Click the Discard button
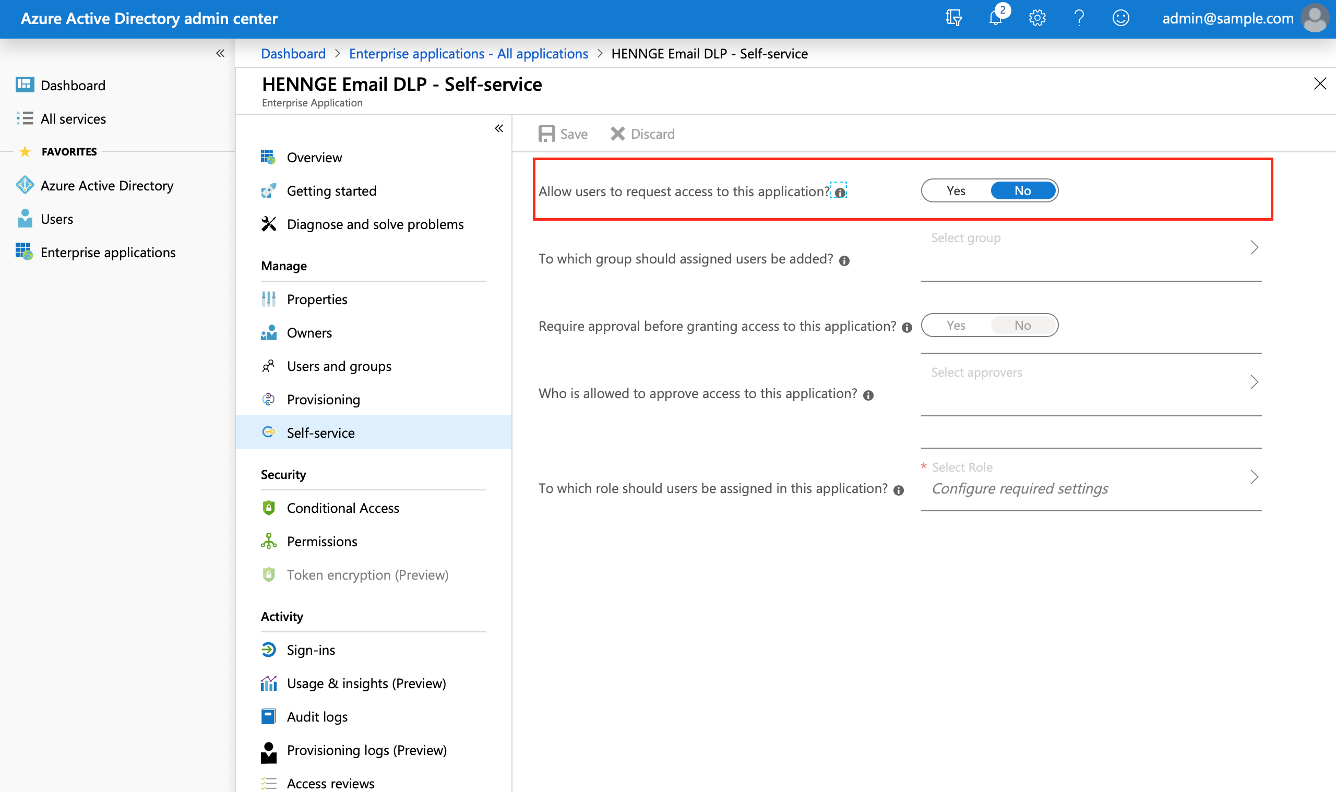 pos(642,134)
